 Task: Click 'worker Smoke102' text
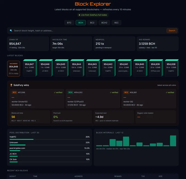tap(20, 102)
